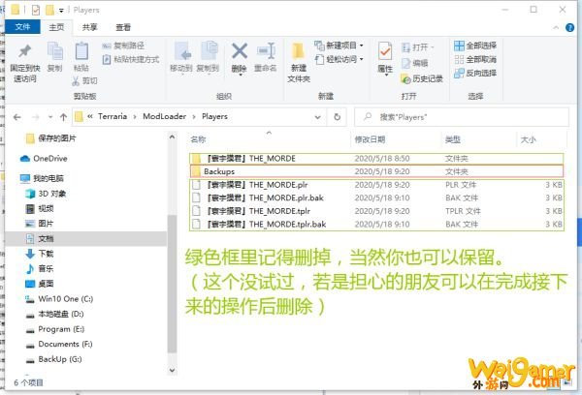
Task: Expand the hidden path chevron before Terraria
Action: coord(90,117)
